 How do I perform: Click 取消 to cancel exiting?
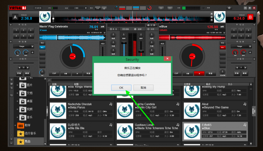tap(143, 88)
